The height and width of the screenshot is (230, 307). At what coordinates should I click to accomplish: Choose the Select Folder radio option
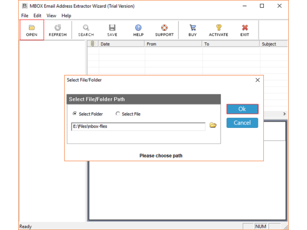(x=74, y=114)
